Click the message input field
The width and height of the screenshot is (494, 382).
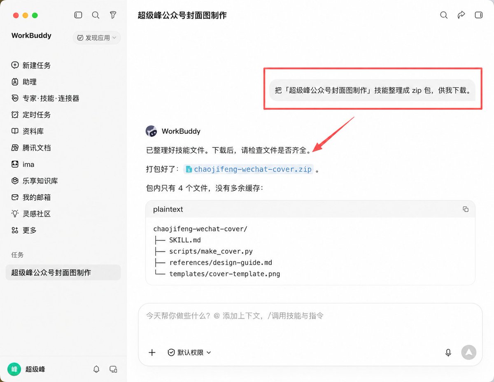pos(310,316)
